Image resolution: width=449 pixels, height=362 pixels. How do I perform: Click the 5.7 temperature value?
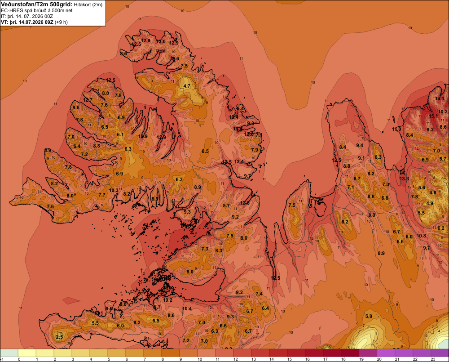(x=443, y=159)
